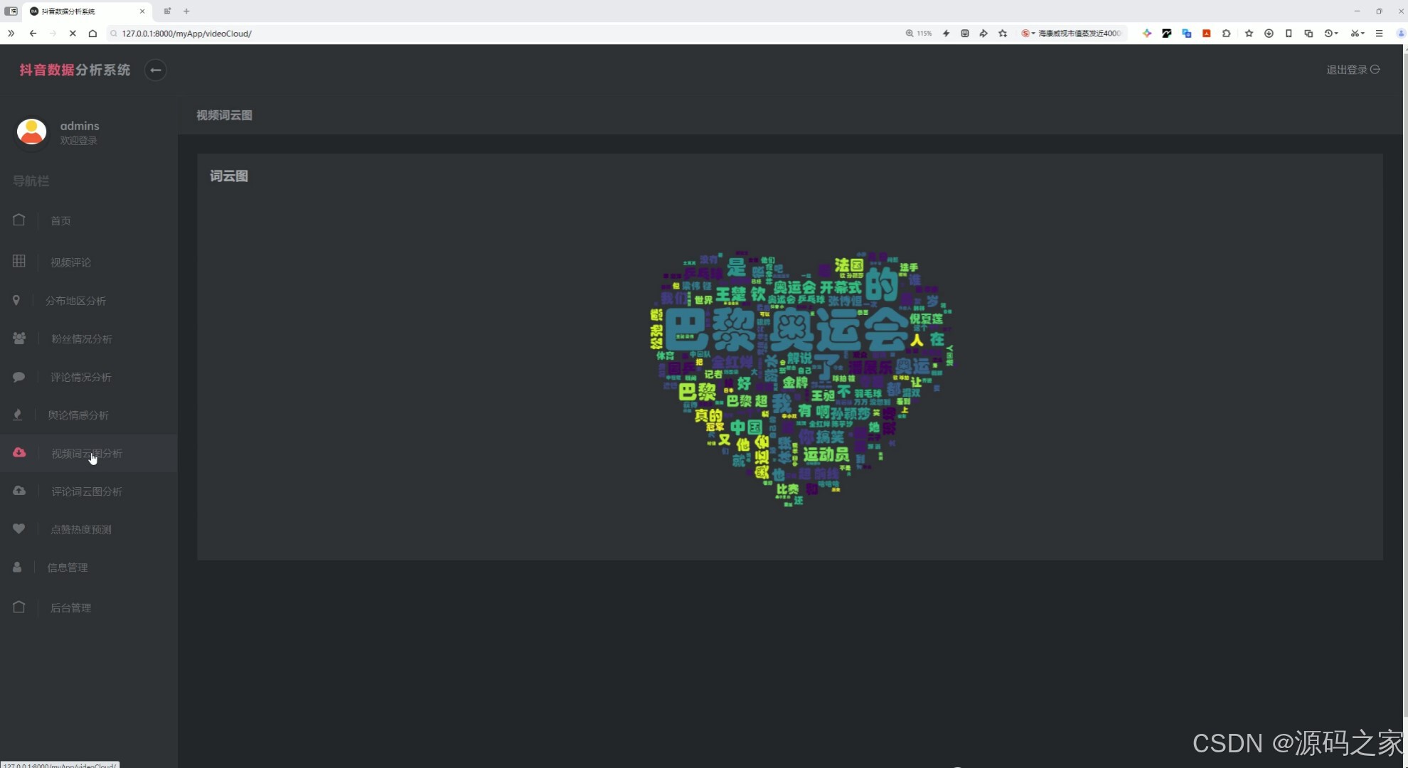The width and height of the screenshot is (1408, 768).
Task: Click the location pin icon for 分布地区分析
Action: (16, 300)
